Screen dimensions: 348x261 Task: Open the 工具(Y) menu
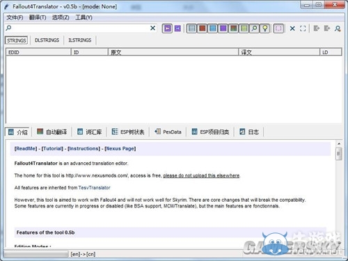point(84,17)
